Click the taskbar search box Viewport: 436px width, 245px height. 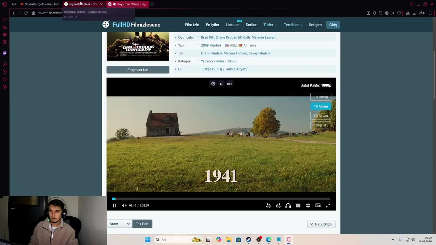pyautogui.click(x=178, y=240)
